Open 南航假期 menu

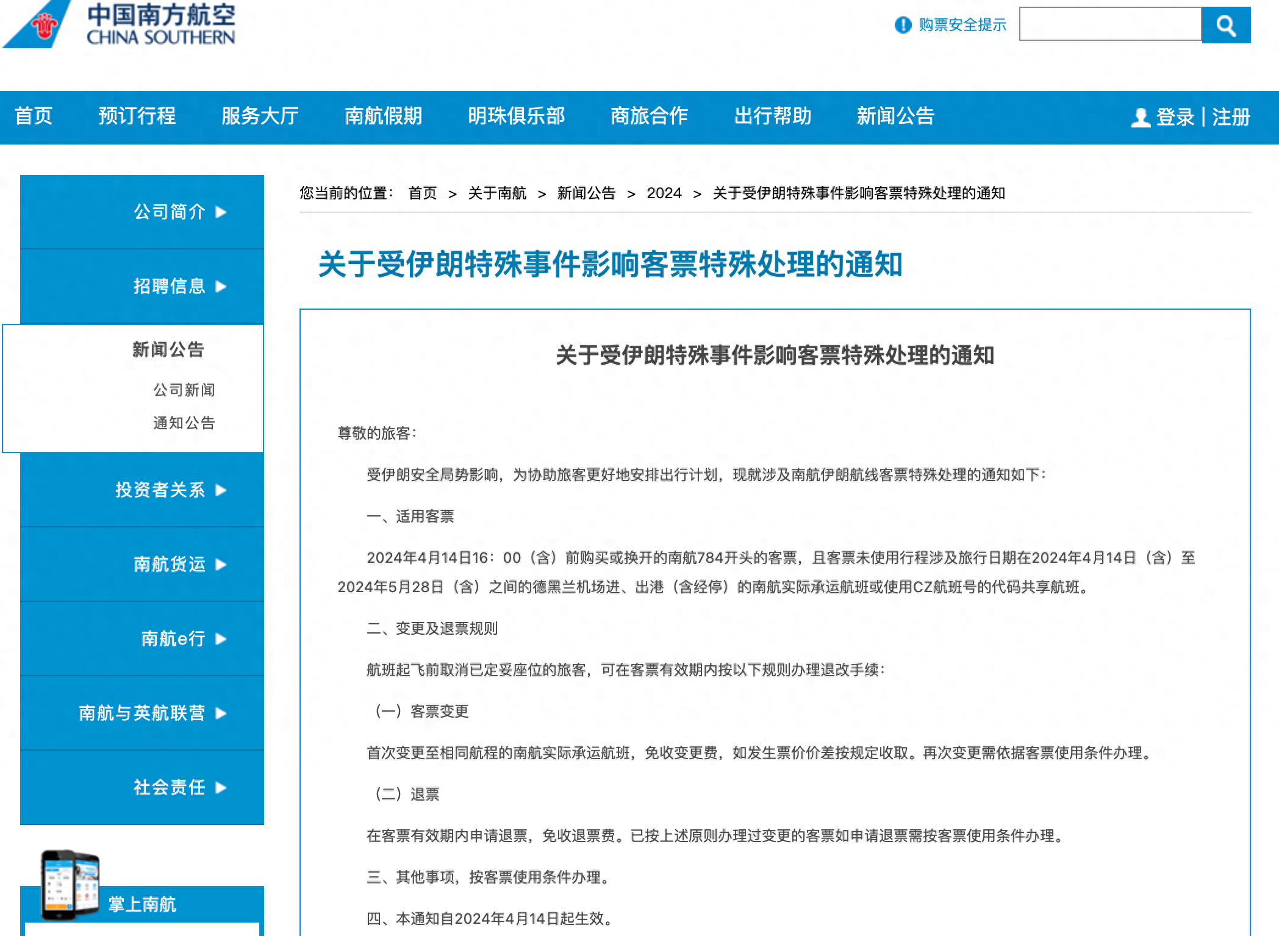(384, 116)
